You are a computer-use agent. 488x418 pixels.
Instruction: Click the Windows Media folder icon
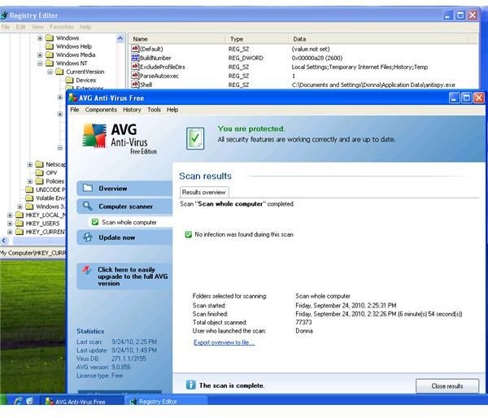tap(50, 54)
